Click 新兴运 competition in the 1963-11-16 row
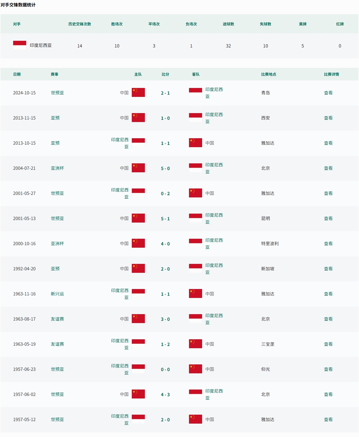 tap(57, 294)
